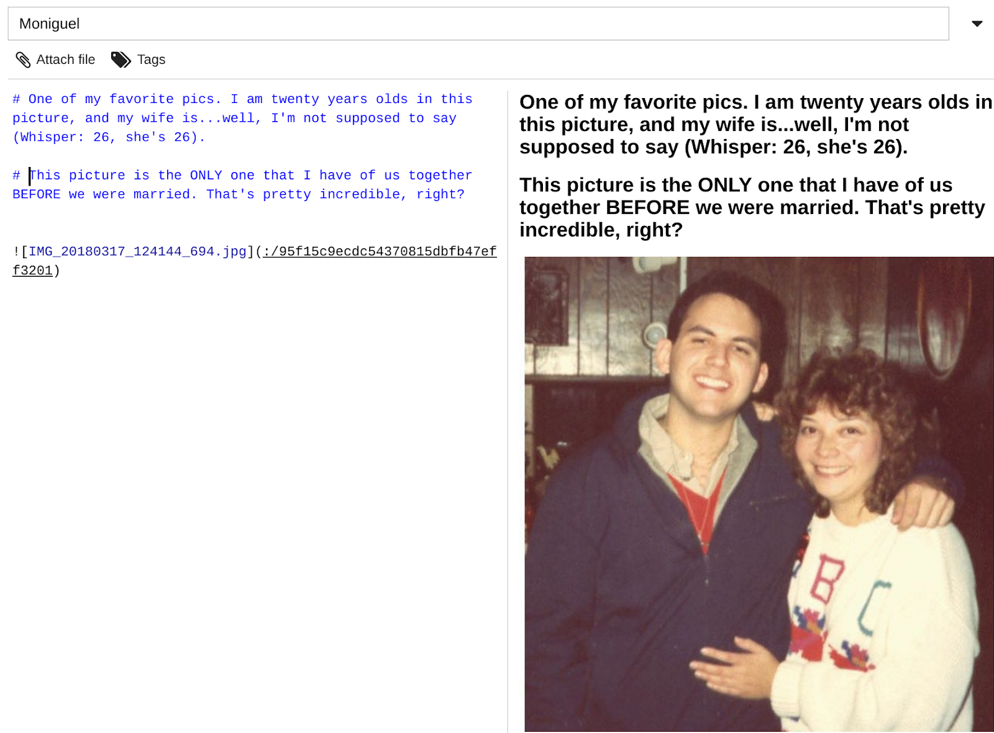The height and width of the screenshot is (733, 994).
Task: Select the Attach file button text
Action: point(66,60)
